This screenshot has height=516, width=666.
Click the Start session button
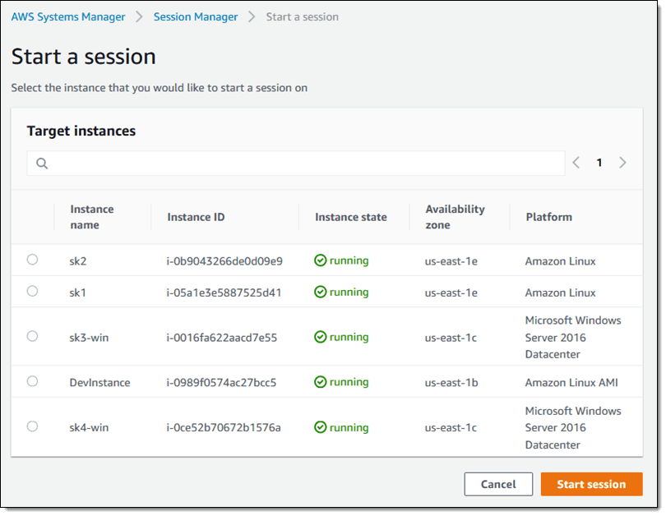click(x=591, y=484)
